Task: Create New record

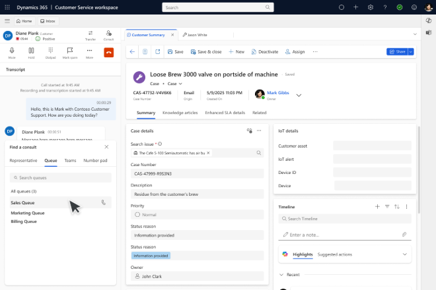Action: coord(236,52)
